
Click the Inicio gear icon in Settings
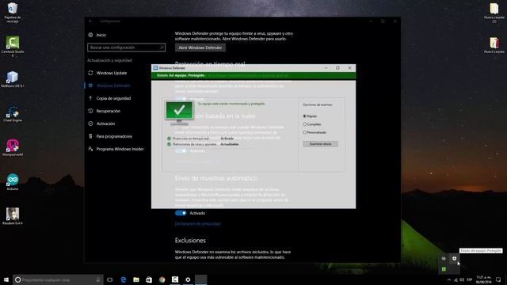[90, 35]
